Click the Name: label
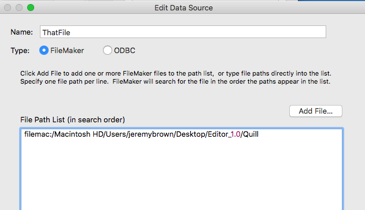 click(21, 32)
